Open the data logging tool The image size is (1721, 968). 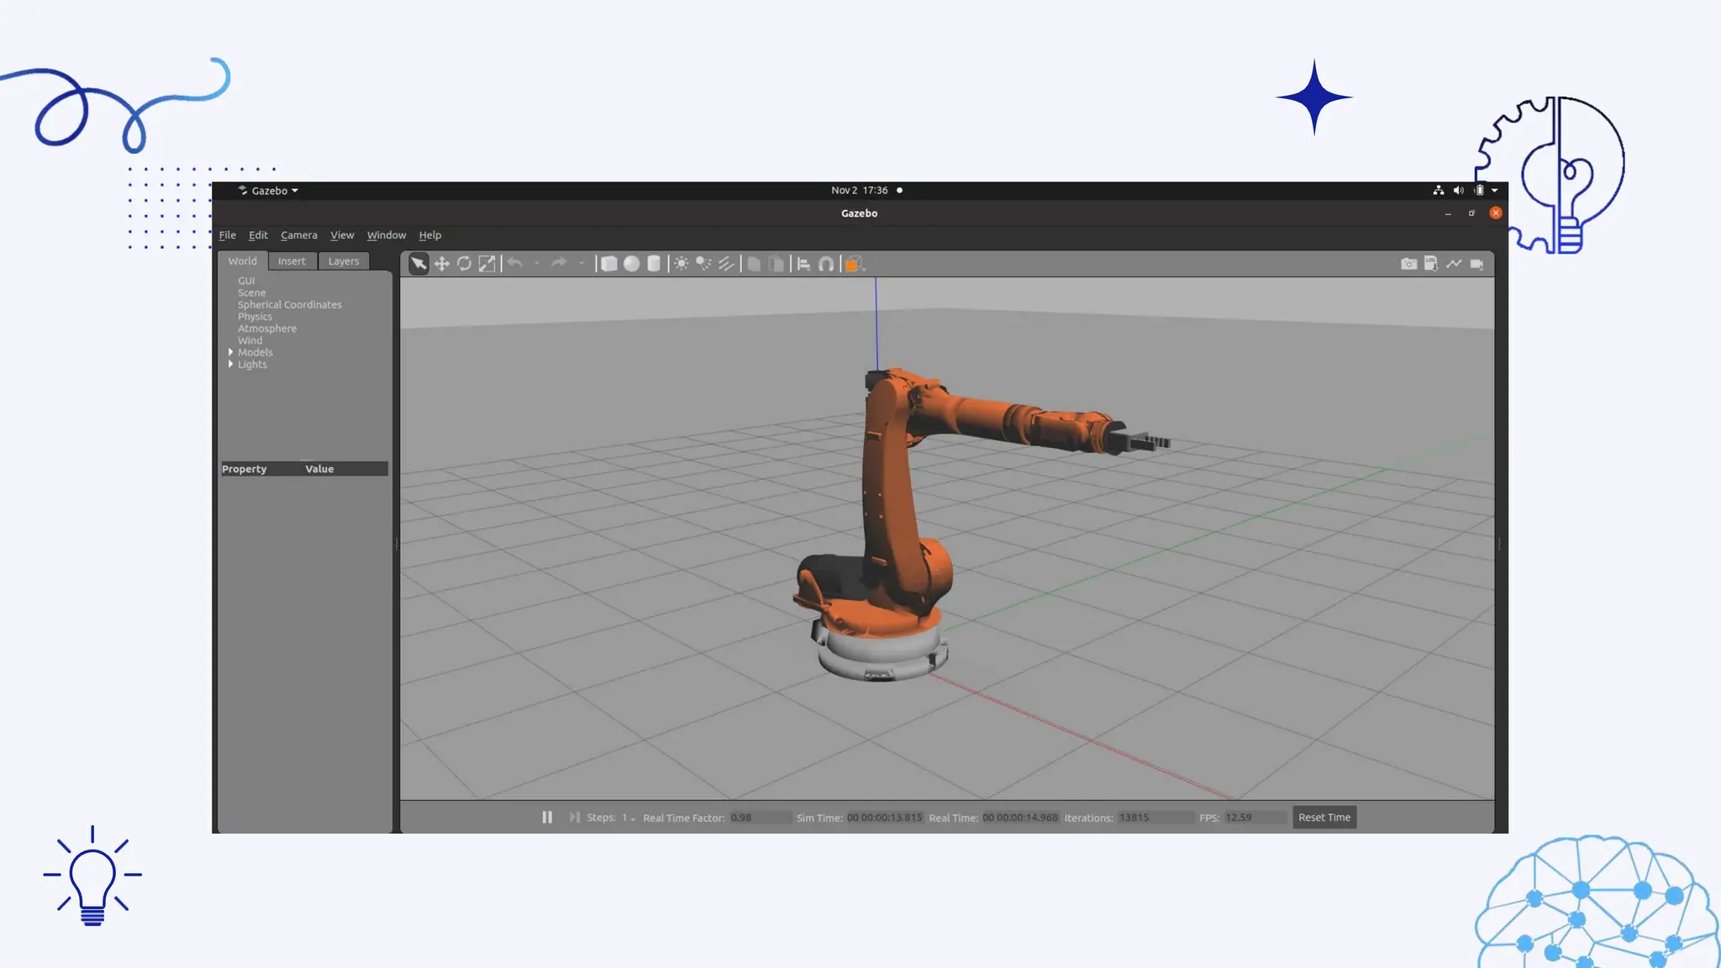coord(1431,264)
